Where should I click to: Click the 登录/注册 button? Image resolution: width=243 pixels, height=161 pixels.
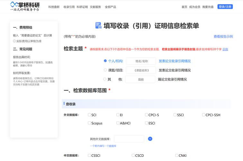pos(225,7)
